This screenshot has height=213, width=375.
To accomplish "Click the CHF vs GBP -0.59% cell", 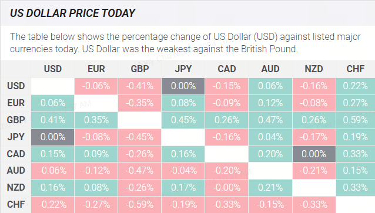I will [x=140, y=205].
